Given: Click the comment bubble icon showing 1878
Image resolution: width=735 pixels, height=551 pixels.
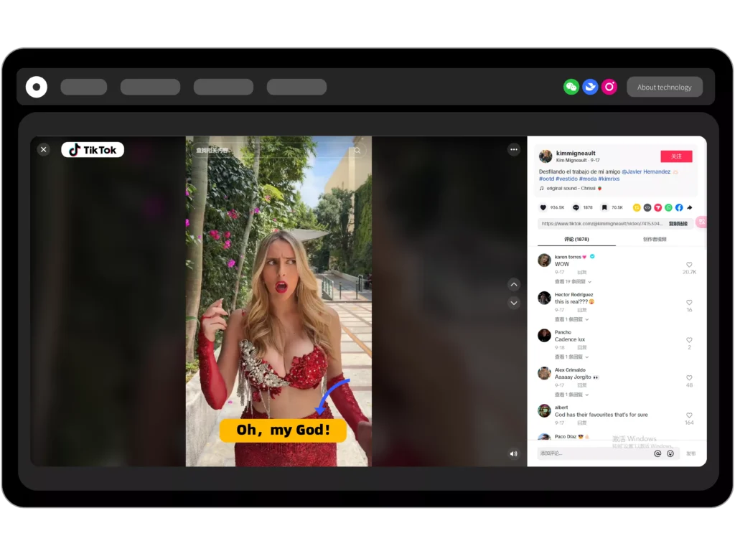Looking at the screenshot, I should (576, 207).
